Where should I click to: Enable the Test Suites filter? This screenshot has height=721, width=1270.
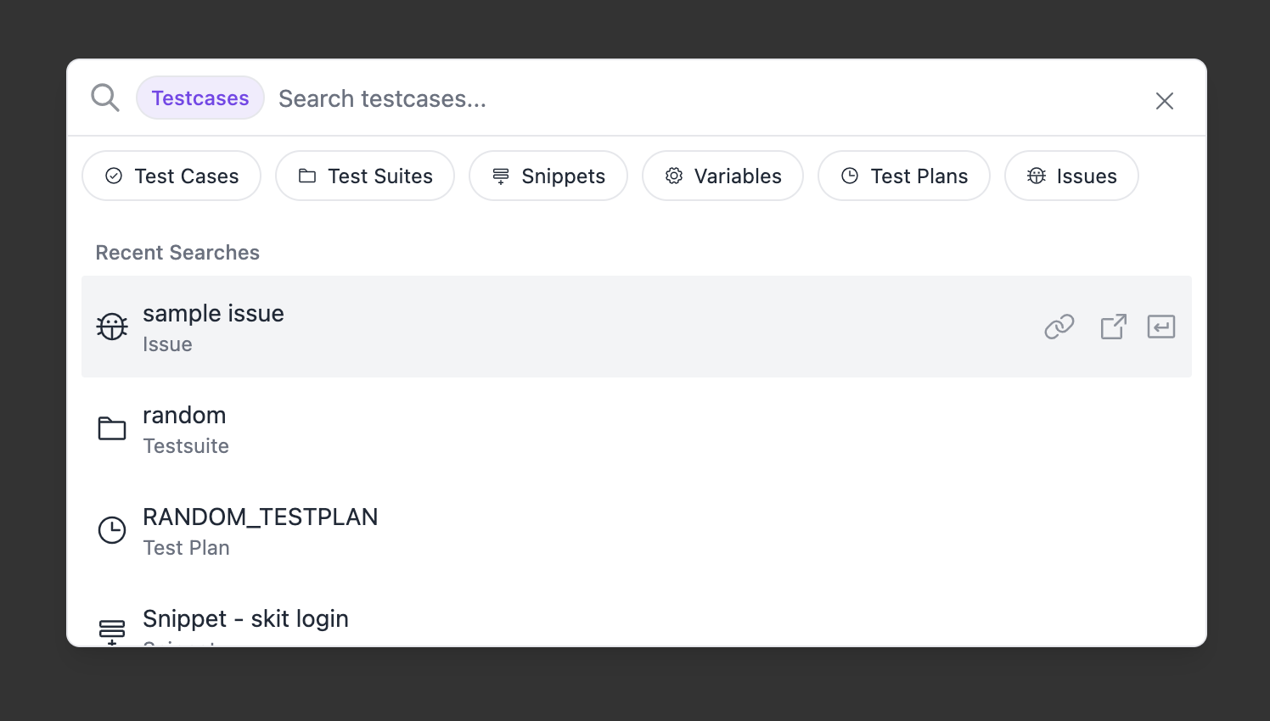point(364,176)
